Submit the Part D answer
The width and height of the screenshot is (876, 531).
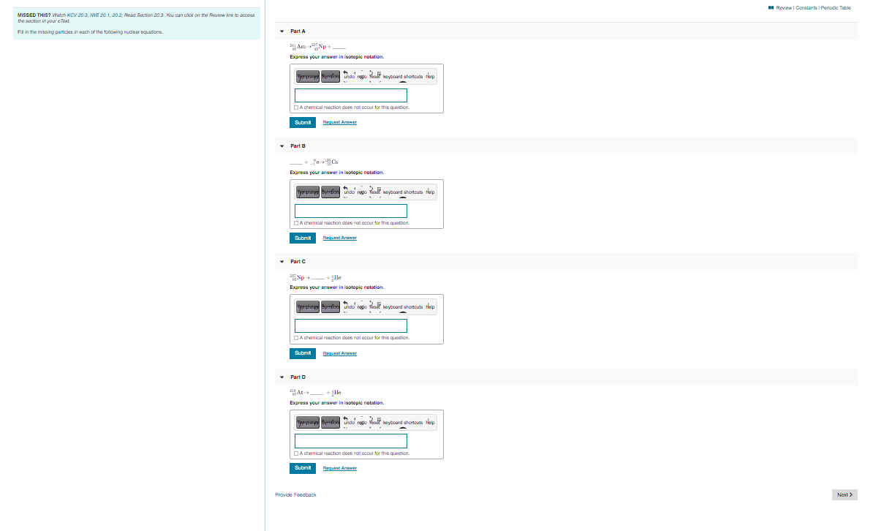pyautogui.click(x=303, y=468)
